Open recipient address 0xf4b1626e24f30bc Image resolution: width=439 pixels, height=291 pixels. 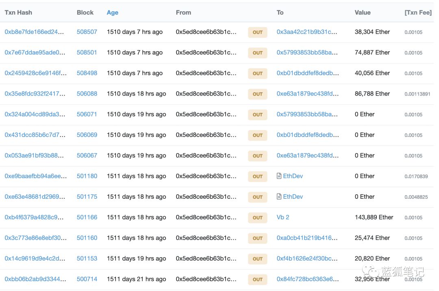click(x=307, y=258)
